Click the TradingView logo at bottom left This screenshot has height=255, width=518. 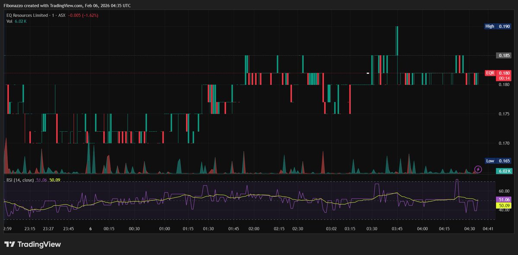click(x=33, y=244)
